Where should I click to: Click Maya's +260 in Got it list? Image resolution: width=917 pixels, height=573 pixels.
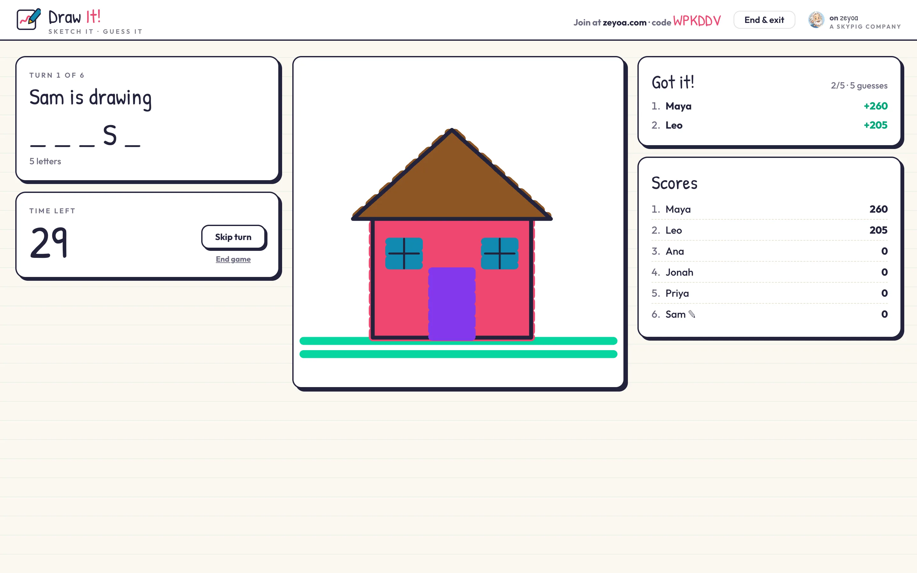(x=875, y=106)
